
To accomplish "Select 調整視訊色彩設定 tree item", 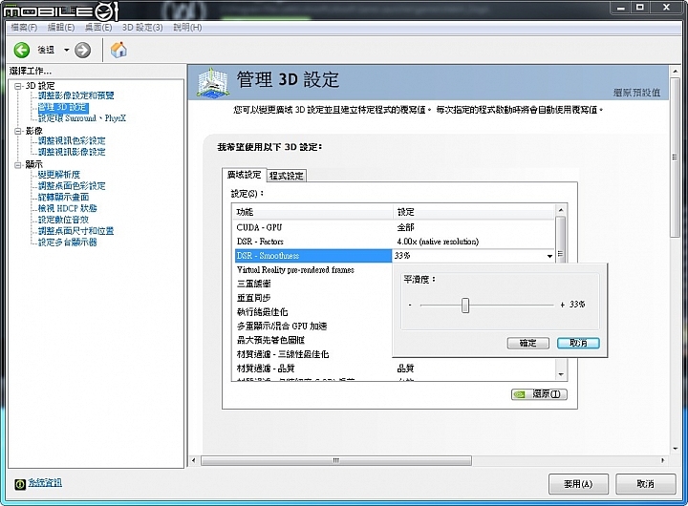I will 72,140.
